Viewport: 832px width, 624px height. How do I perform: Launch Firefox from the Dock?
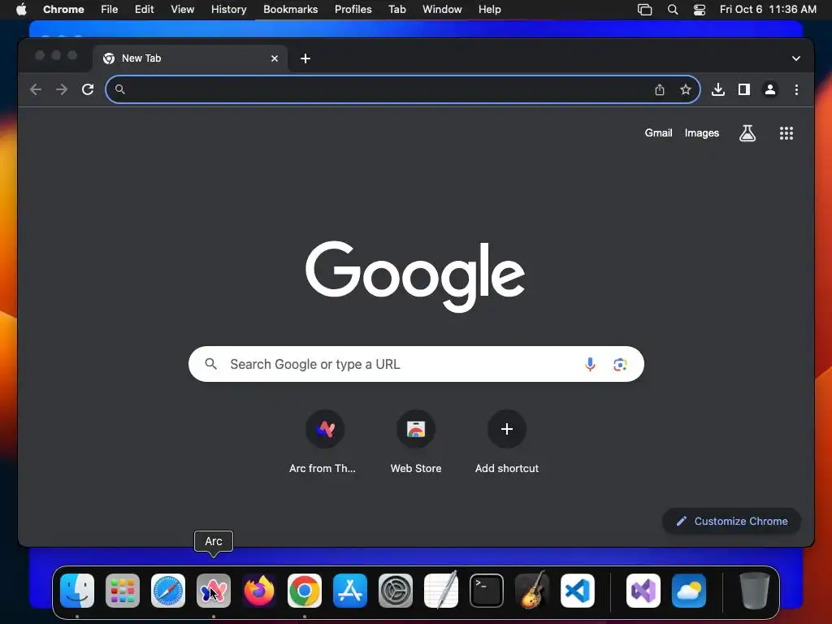(x=259, y=591)
